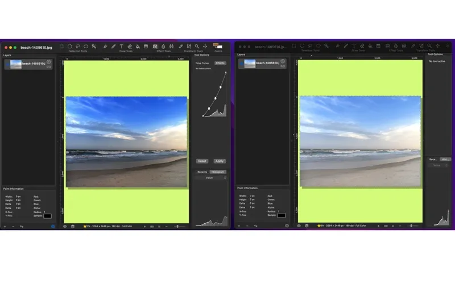Viewport: 455px width, 284px height.
Task: Select the Crop tool in right window
Action: (x=421, y=46)
